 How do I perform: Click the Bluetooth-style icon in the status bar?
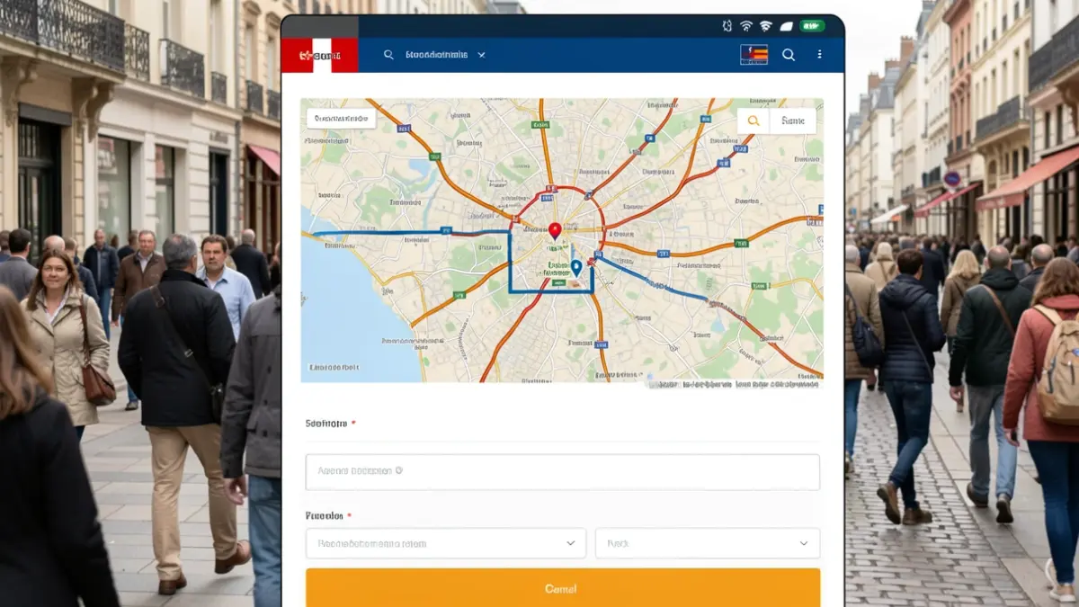pos(727,26)
